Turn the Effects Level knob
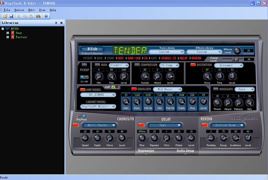This screenshot has height=180, width=268. (237, 51)
